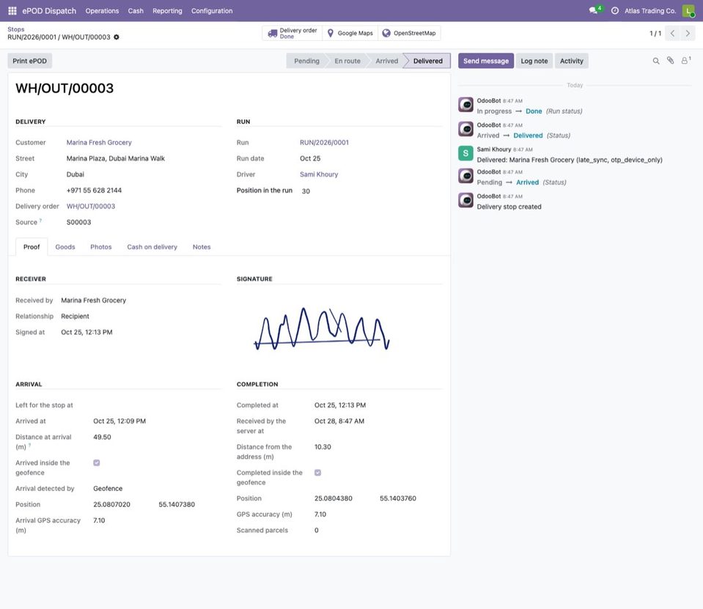
Task: Switch to the Cash on delivery tab
Action: pyautogui.click(x=152, y=247)
